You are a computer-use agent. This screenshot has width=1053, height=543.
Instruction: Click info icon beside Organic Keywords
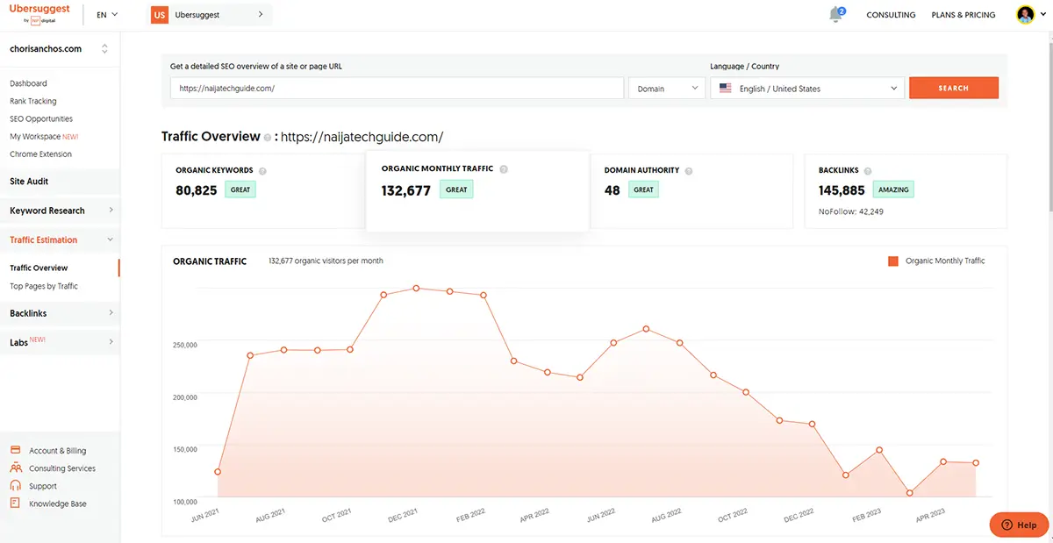click(262, 171)
